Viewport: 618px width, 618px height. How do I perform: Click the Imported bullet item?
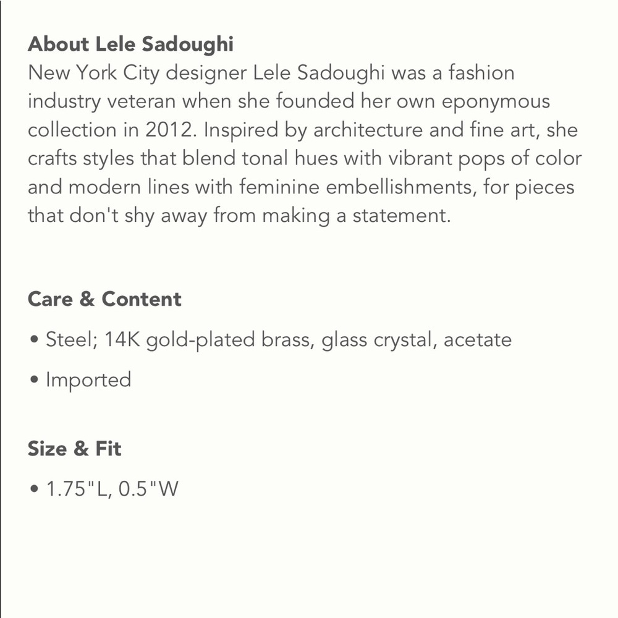(x=88, y=380)
